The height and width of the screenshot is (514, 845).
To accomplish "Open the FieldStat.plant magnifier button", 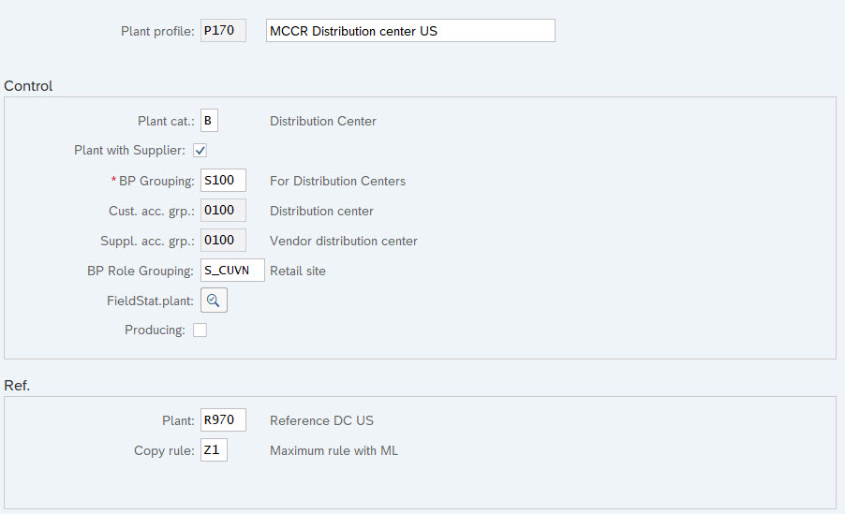I will coord(214,301).
